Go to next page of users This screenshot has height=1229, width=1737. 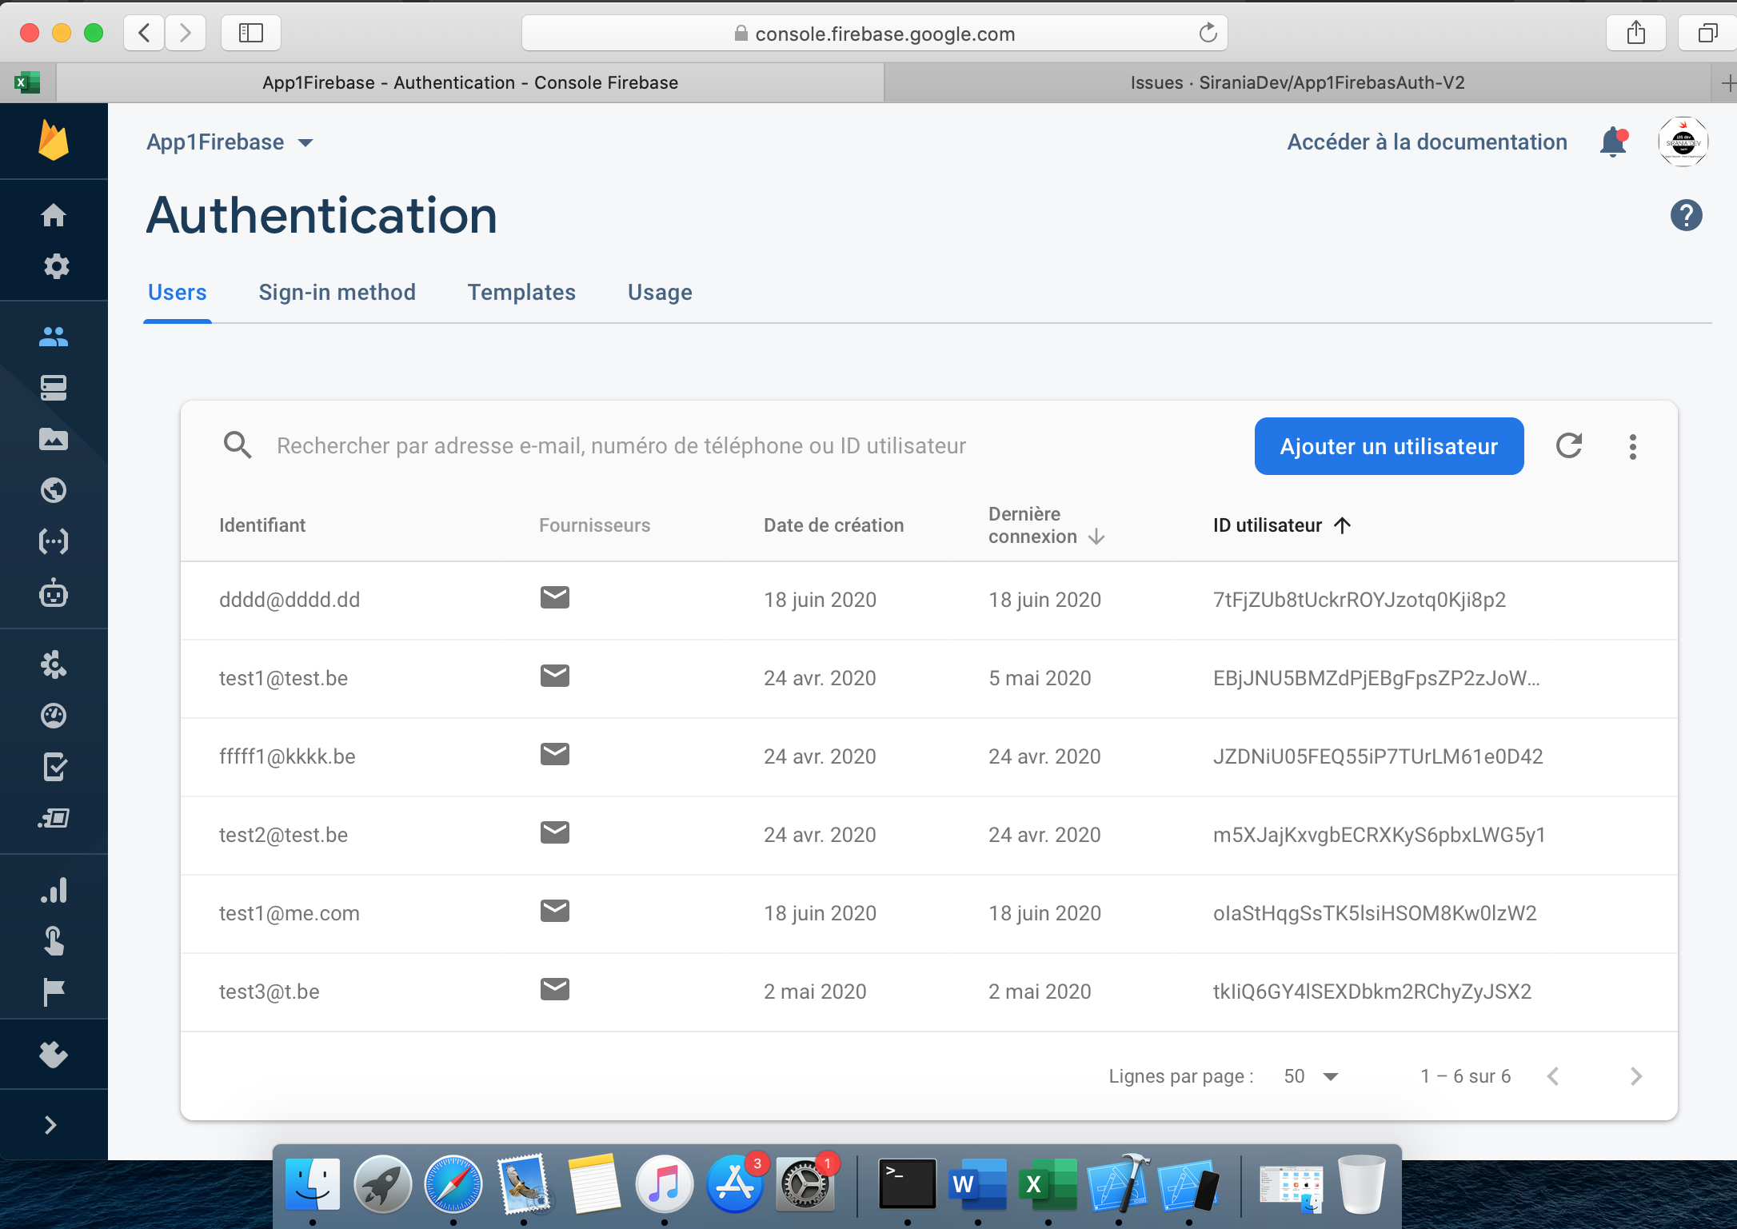pos(1636,1076)
